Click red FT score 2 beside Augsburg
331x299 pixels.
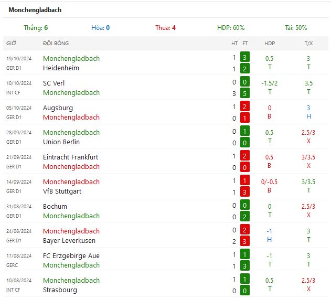(x=245, y=106)
